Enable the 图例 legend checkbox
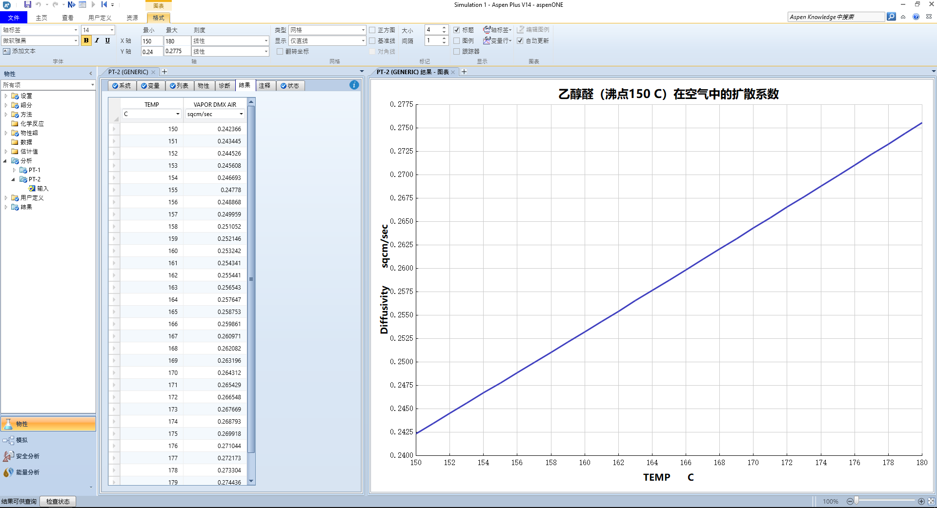The width and height of the screenshot is (937, 508). [457, 40]
